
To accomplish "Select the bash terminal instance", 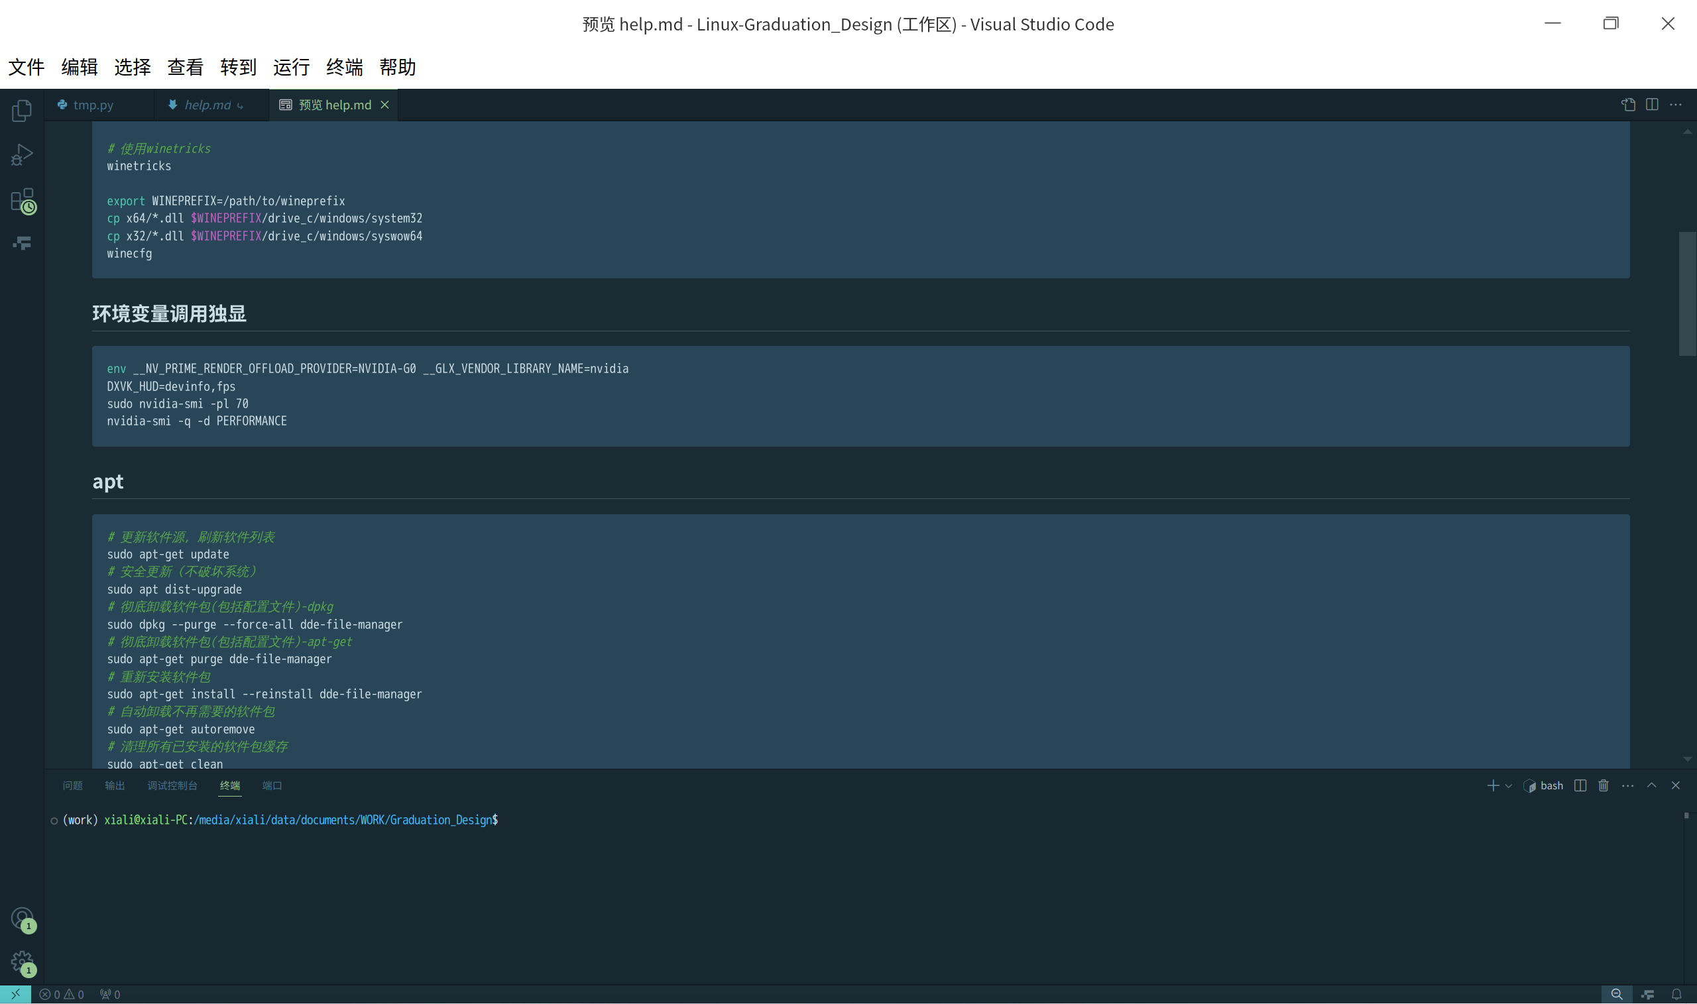I will click(1543, 785).
